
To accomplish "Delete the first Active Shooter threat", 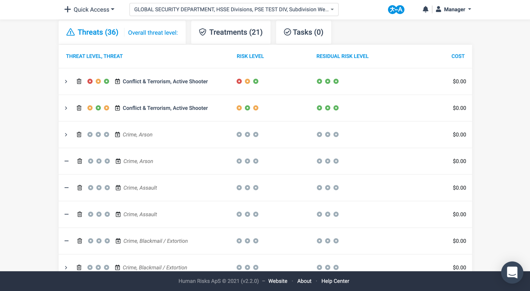I will 79,81.
